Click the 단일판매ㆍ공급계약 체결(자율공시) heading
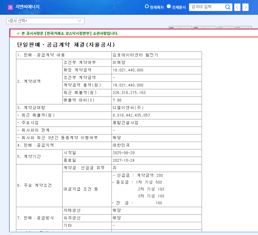Screen dimensions: 258x235 point(66,44)
